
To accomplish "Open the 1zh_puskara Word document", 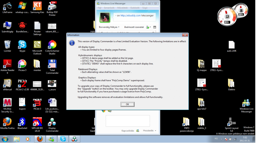I will coord(52,105).
